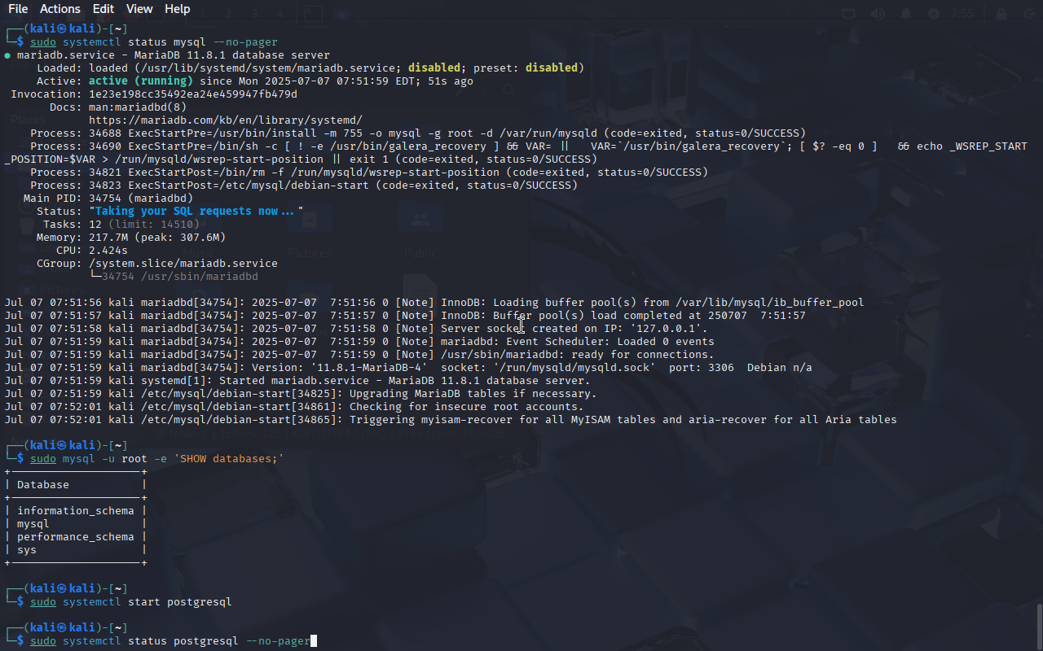Open the Edit menu

[x=103, y=9]
